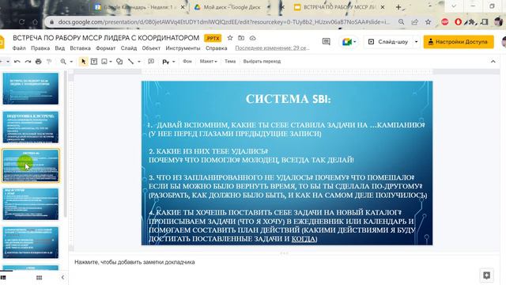This screenshot has width=506, height=285.
Task: Switch to grid view icon
Action: tap(39, 278)
